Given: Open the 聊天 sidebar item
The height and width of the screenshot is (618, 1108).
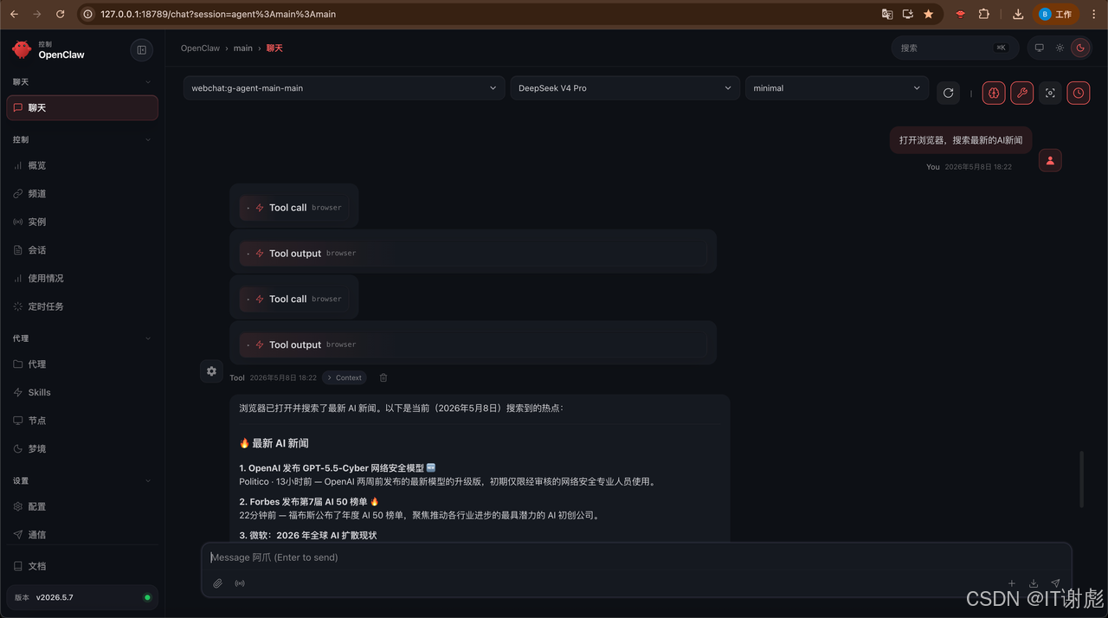Looking at the screenshot, I should (x=82, y=108).
